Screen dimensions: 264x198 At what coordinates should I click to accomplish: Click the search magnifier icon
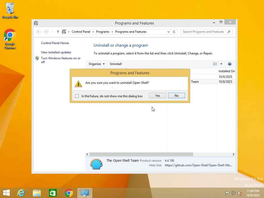pos(229,32)
